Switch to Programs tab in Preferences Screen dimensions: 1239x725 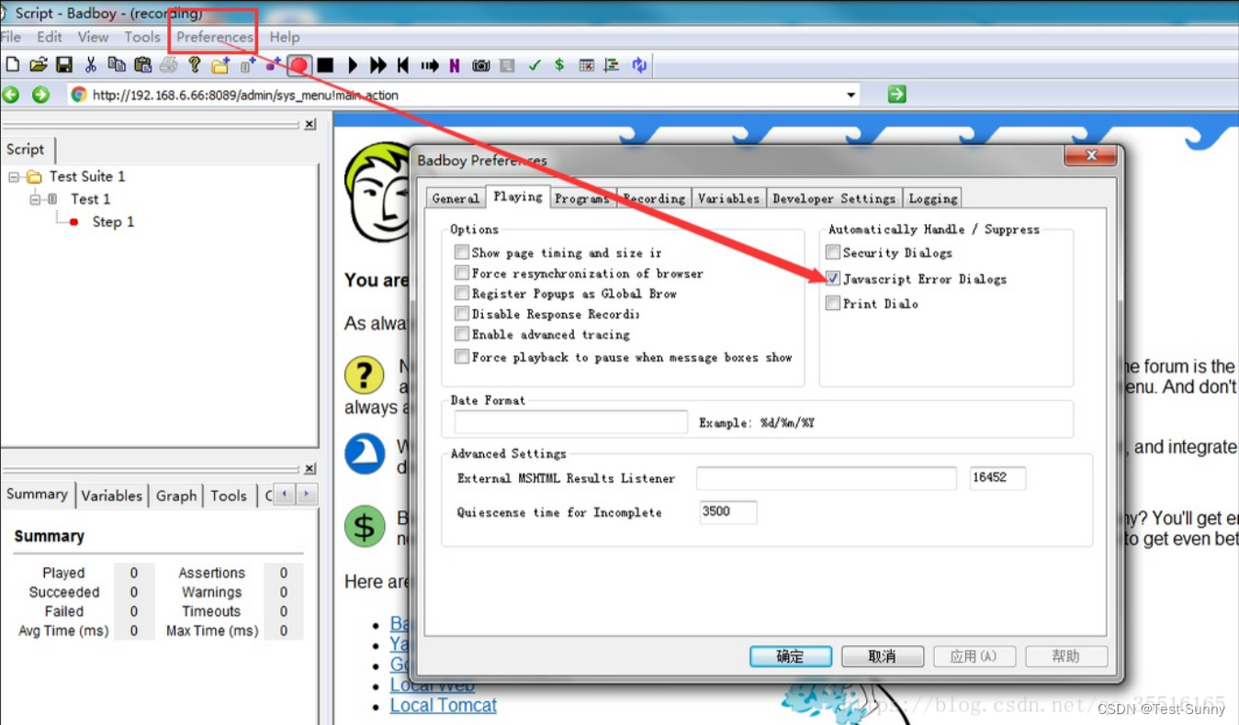click(x=581, y=198)
